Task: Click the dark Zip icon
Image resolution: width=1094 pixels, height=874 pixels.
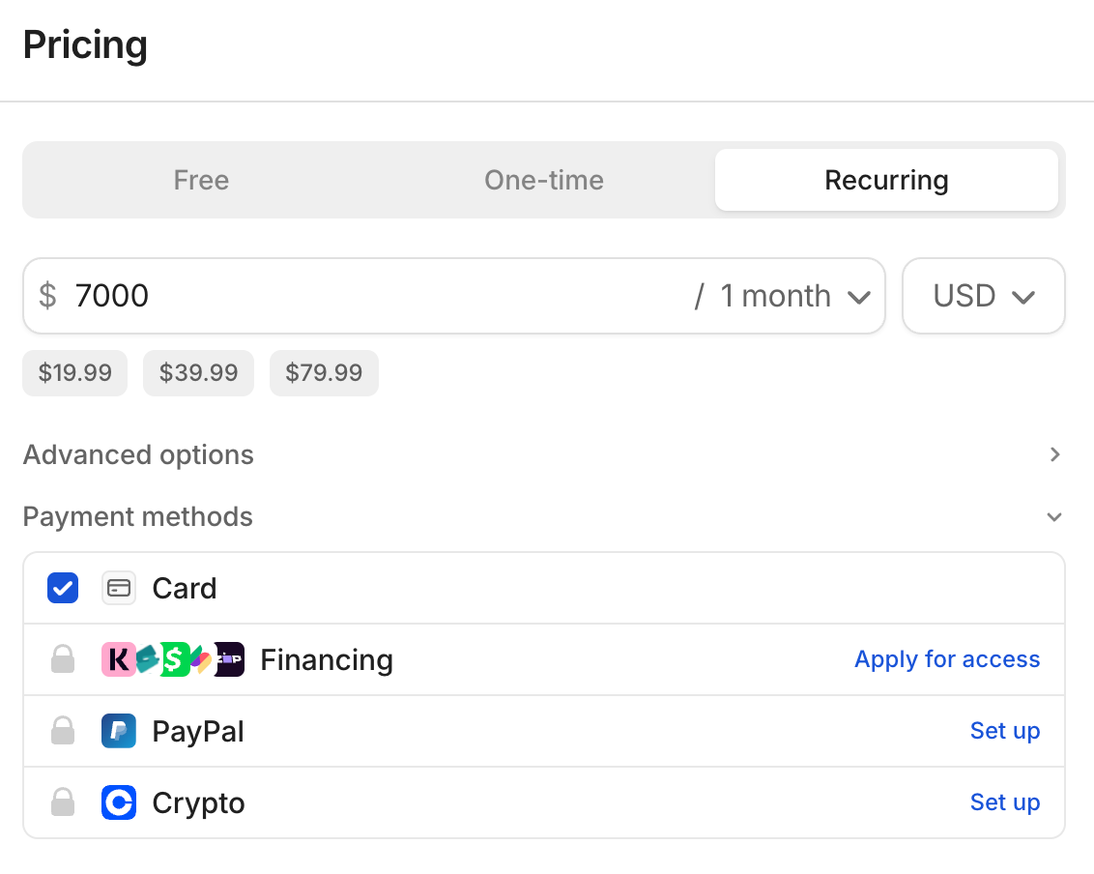Action: point(230,659)
